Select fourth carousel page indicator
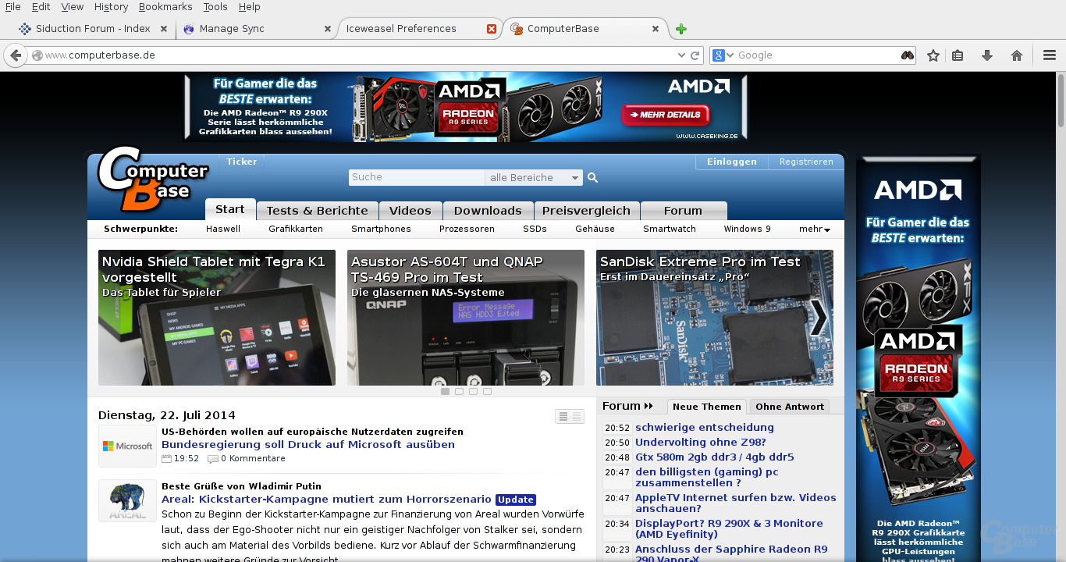The height and width of the screenshot is (562, 1066). coord(487,392)
